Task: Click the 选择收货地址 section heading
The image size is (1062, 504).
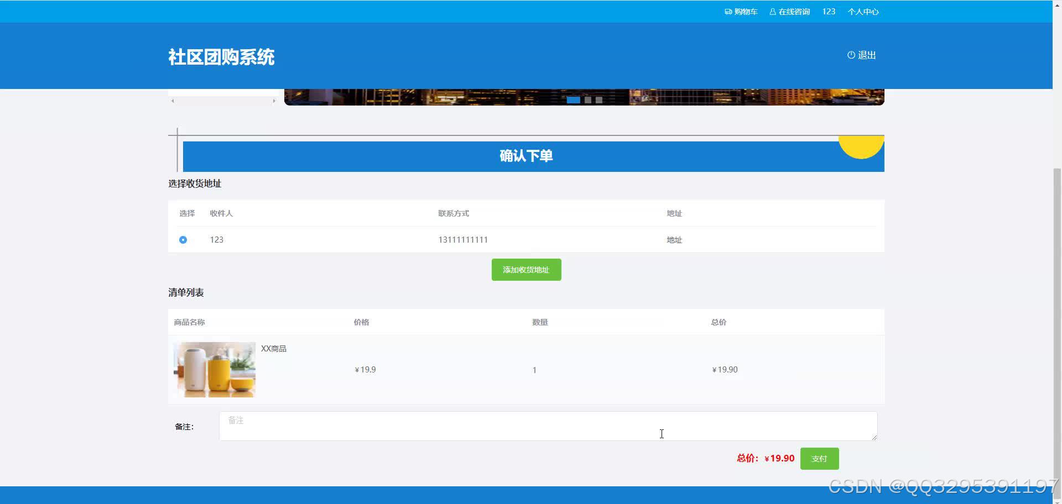Action: pos(195,183)
